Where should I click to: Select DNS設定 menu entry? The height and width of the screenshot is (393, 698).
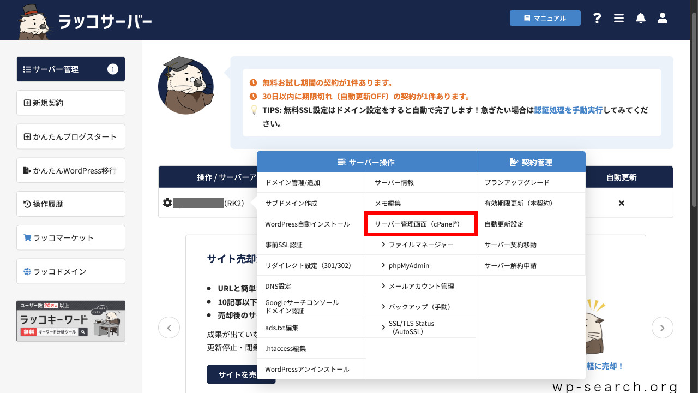click(311, 286)
